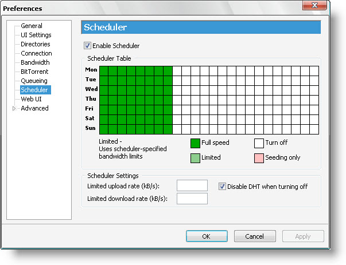The width and height of the screenshot is (346, 265).
Task: Click the Preferences window title
Action: click(22, 9)
